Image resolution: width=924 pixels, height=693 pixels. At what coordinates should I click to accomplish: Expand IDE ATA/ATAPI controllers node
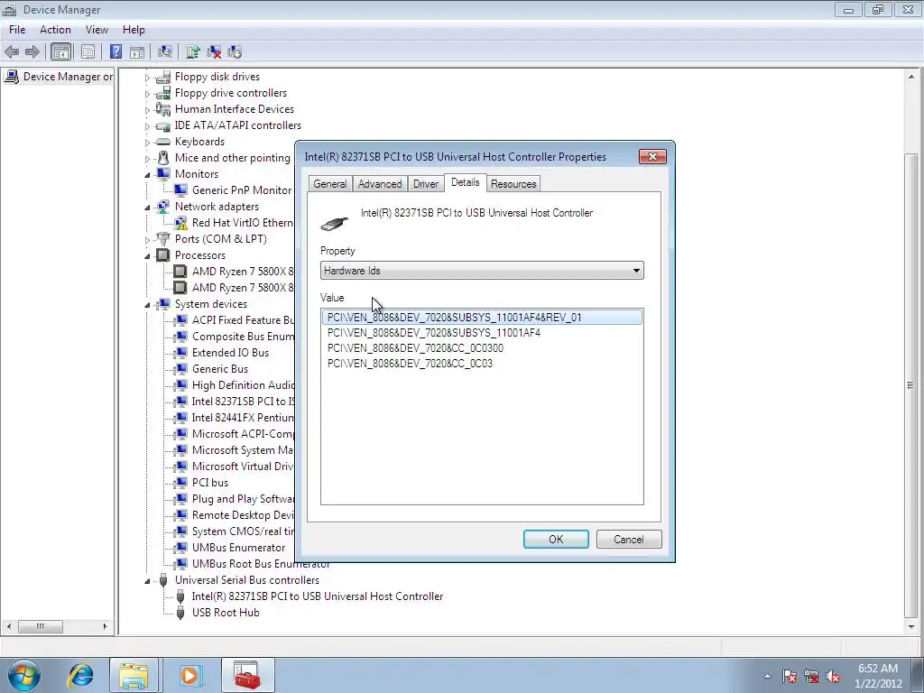click(147, 126)
